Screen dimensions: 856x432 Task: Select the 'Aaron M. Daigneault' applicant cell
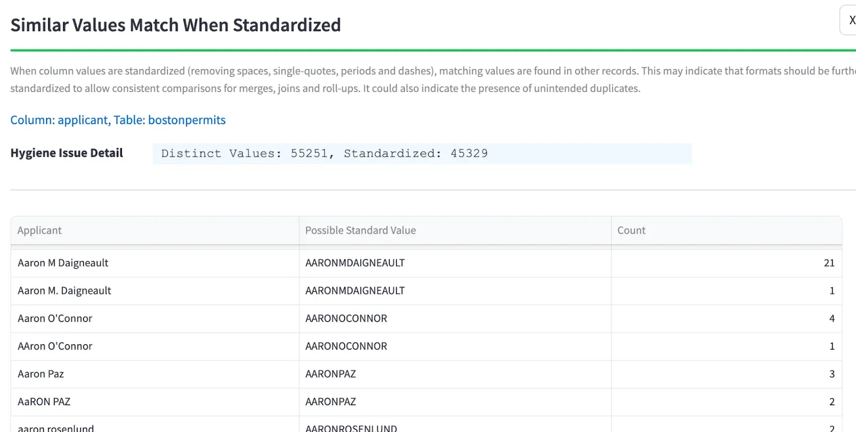pos(155,291)
